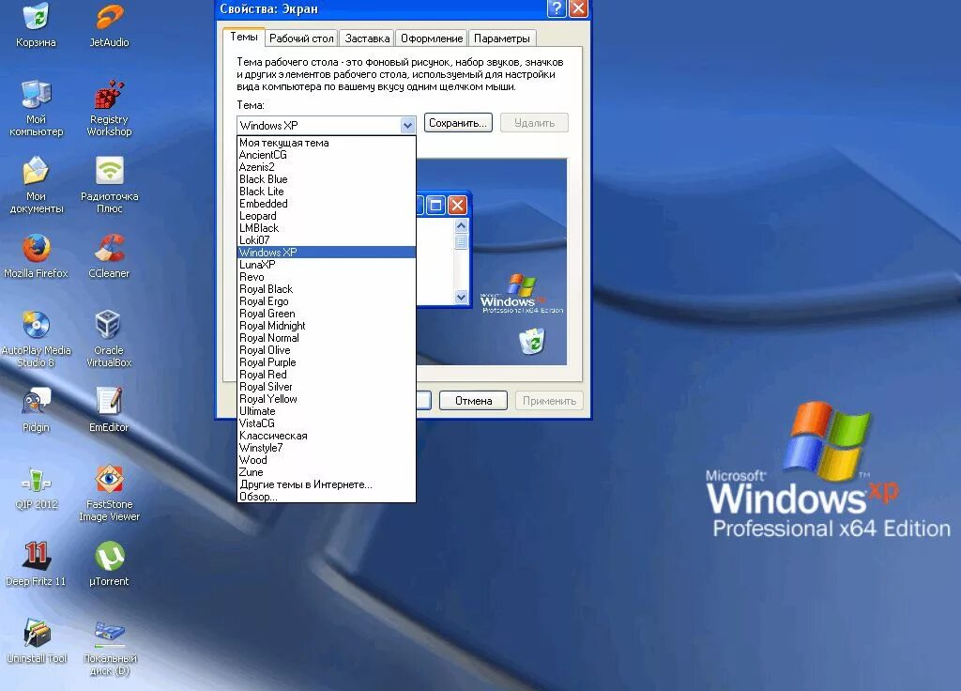Screen dimensions: 961x691
Task: Open Uninstall Tool desktop icon
Action: [x=36, y=641]
